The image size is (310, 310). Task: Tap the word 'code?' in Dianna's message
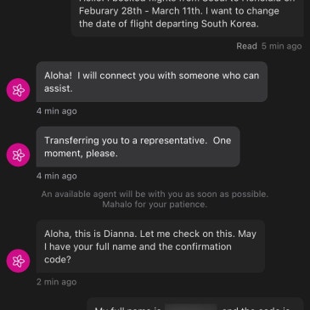click(x=58, y=260)
